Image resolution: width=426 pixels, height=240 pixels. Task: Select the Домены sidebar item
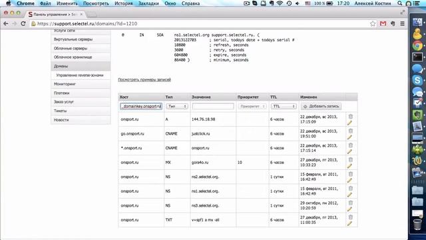[x=81, y=66]
